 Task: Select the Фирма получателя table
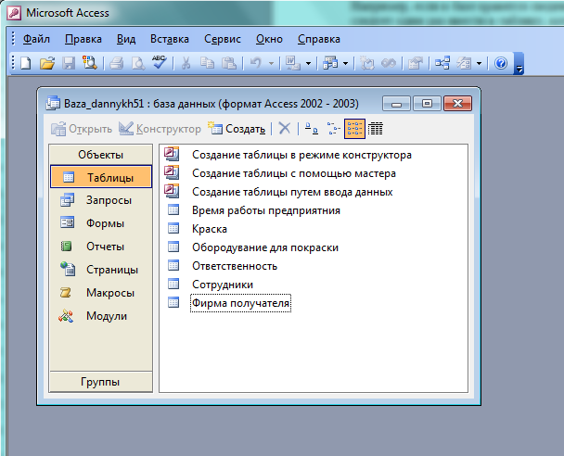229,303
